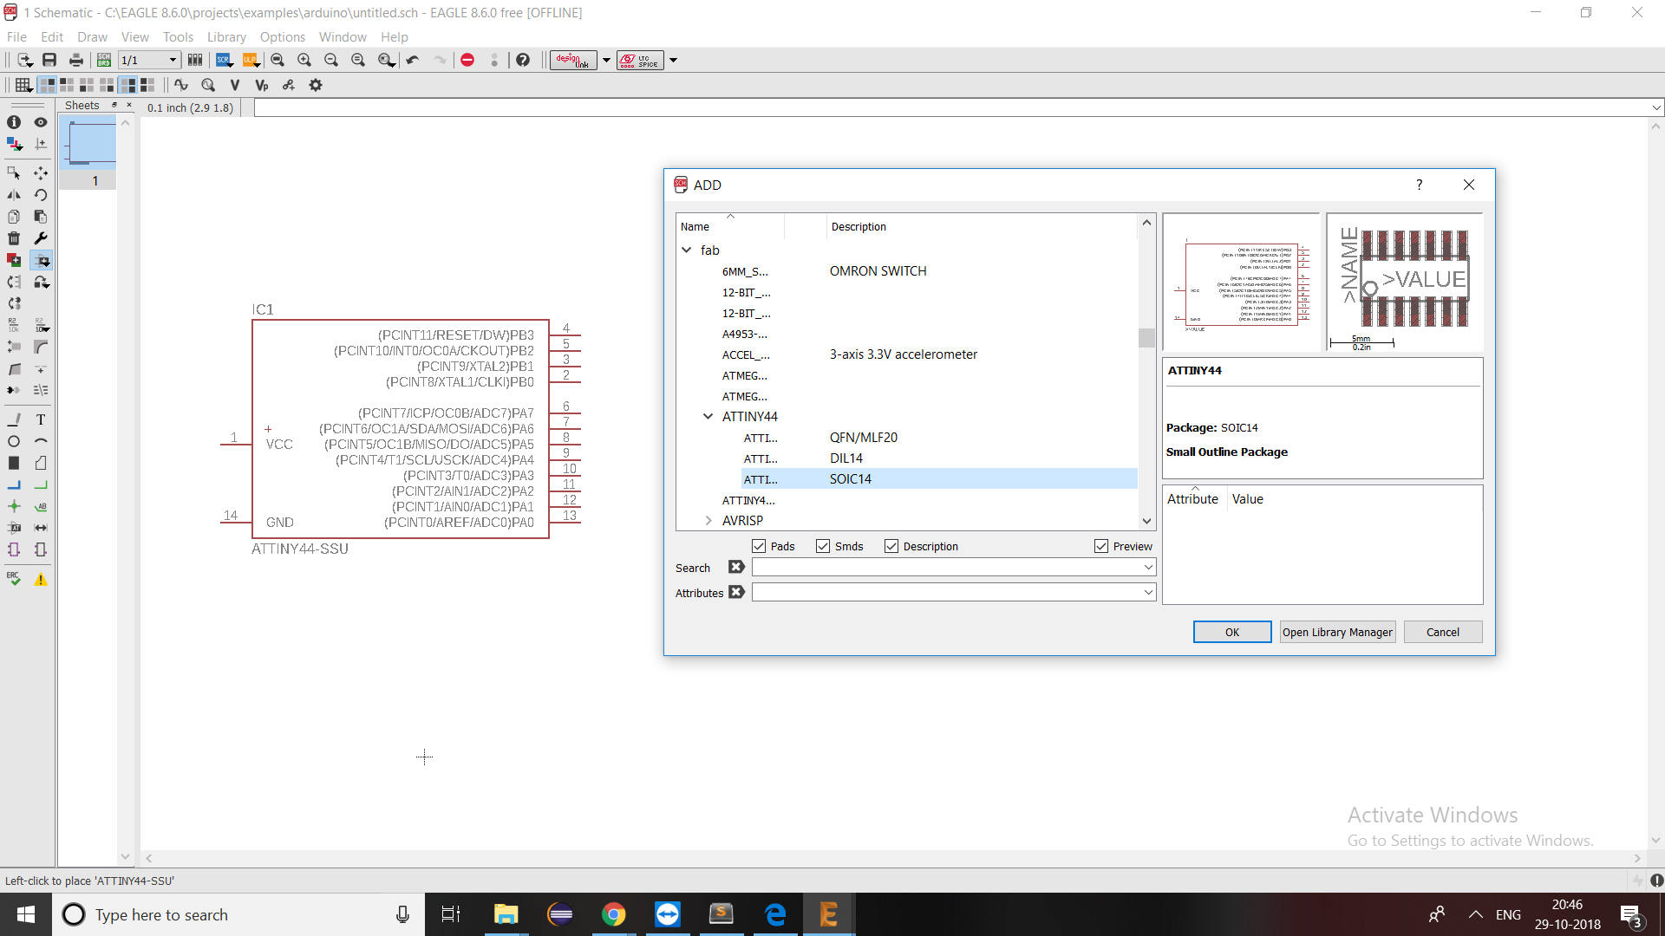Image resolution: width=1665 pixels, height=936 pixels.
Task: Run the ERC check icon
Action: coord(14,579)
